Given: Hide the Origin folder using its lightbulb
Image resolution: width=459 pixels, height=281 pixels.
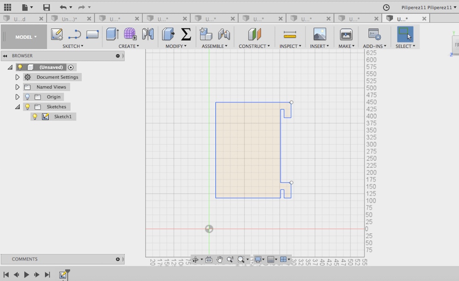Looking at the screenshot, I should pos(27,97).
